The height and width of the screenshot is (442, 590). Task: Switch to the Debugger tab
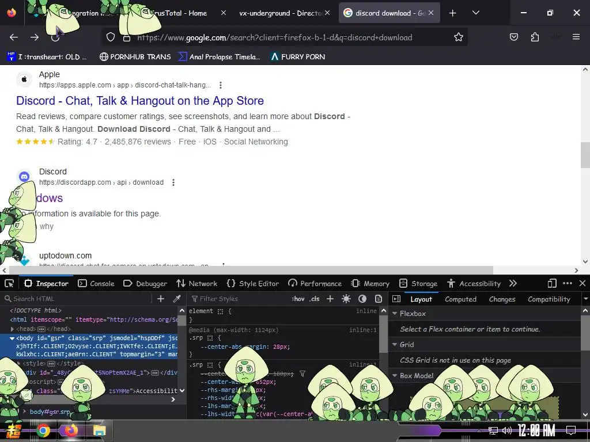point(145,283)
